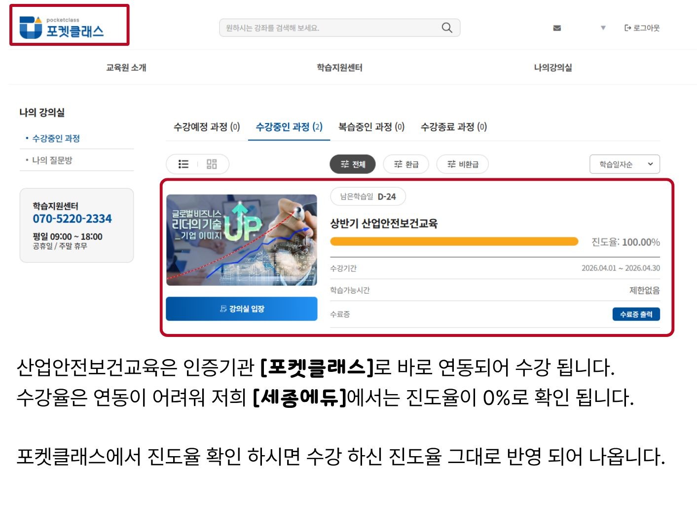Switch to the 복습중인 과정 tab
This screenshot has height=532, width=697.
(x=370, y=127)
